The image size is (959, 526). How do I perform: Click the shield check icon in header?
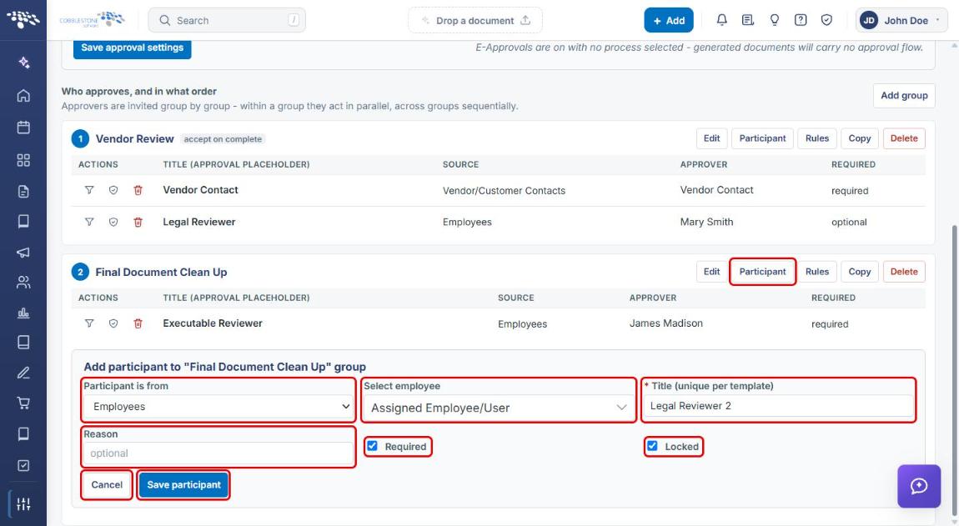826,20
